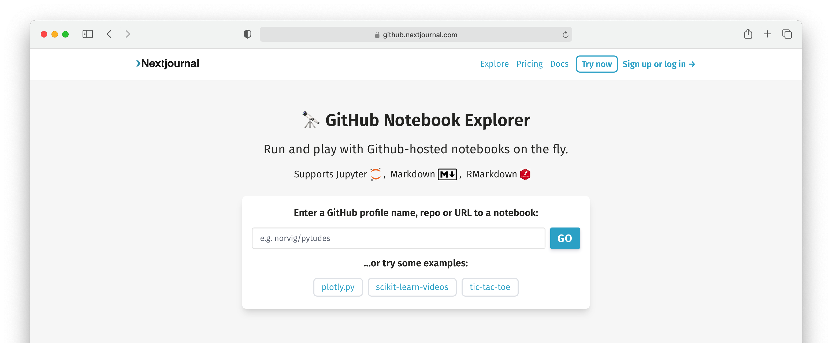This screenshot has height=343, width=832.
Task: Click the RMarkdown hexagon logo
Action: click(x=525, y=174)
